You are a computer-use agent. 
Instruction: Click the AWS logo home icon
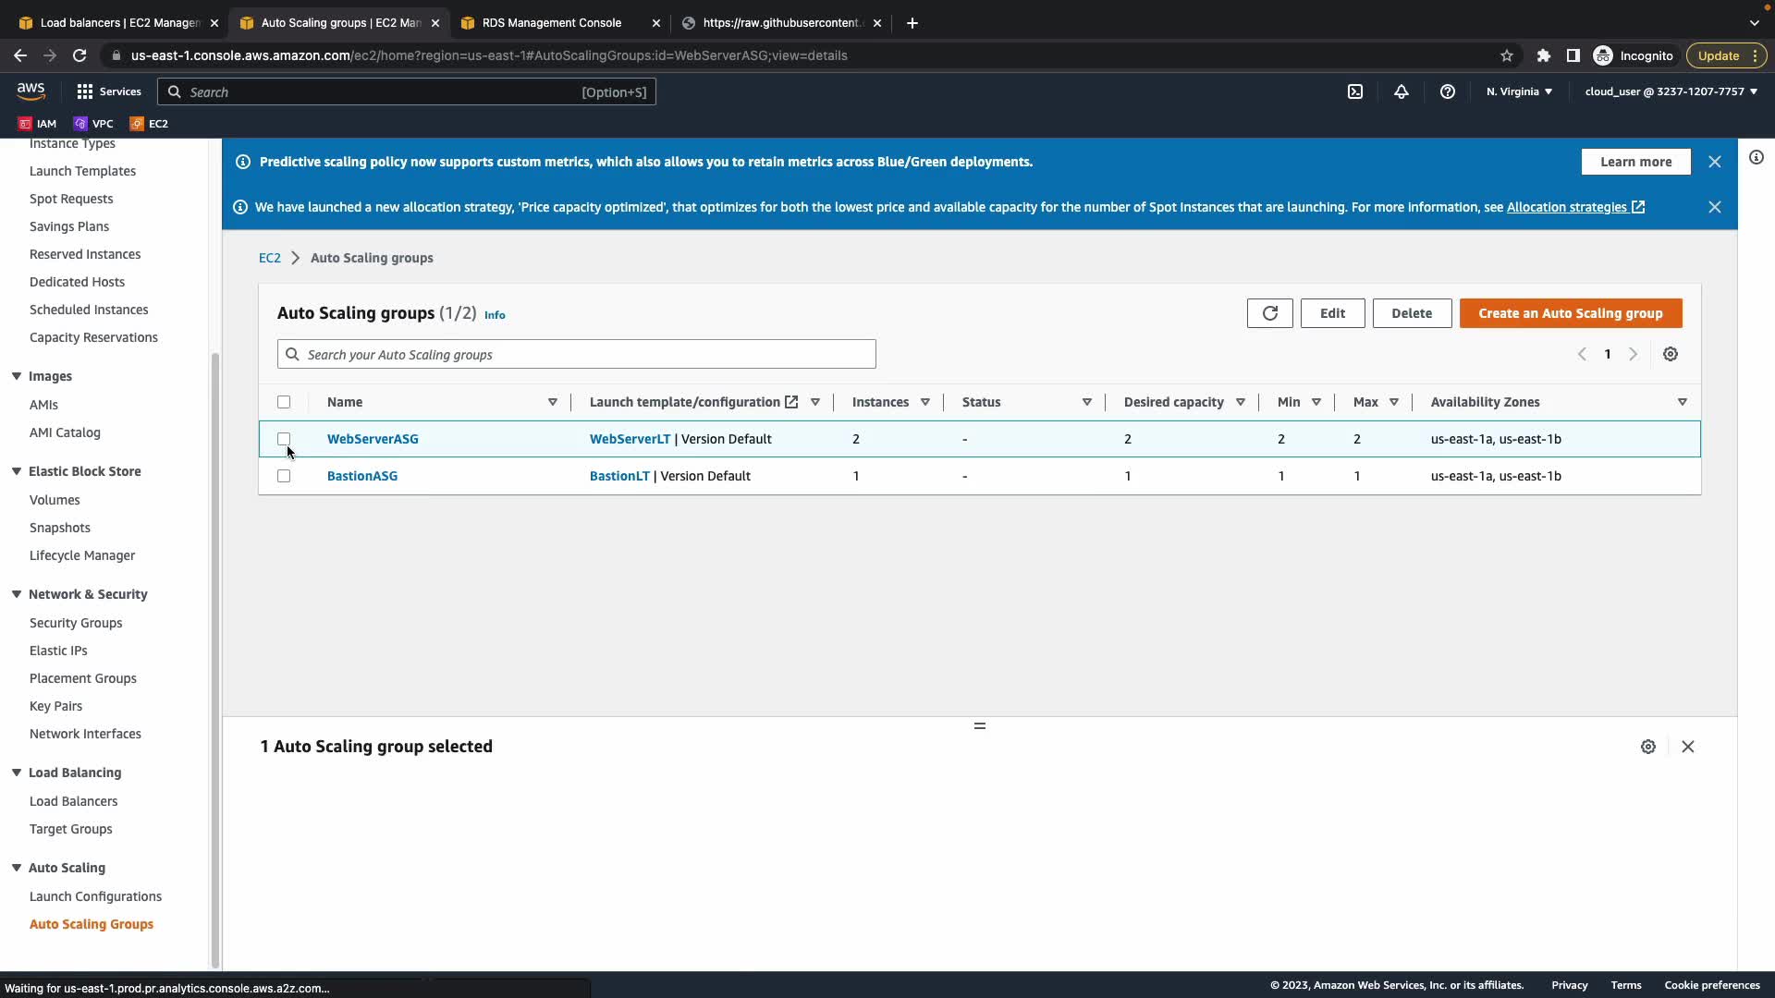click(31, 91)
